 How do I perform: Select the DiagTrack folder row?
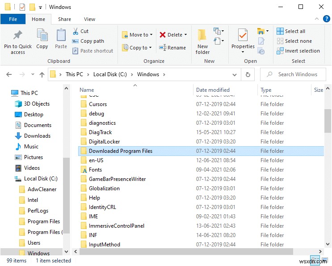(x=201, y=132)
